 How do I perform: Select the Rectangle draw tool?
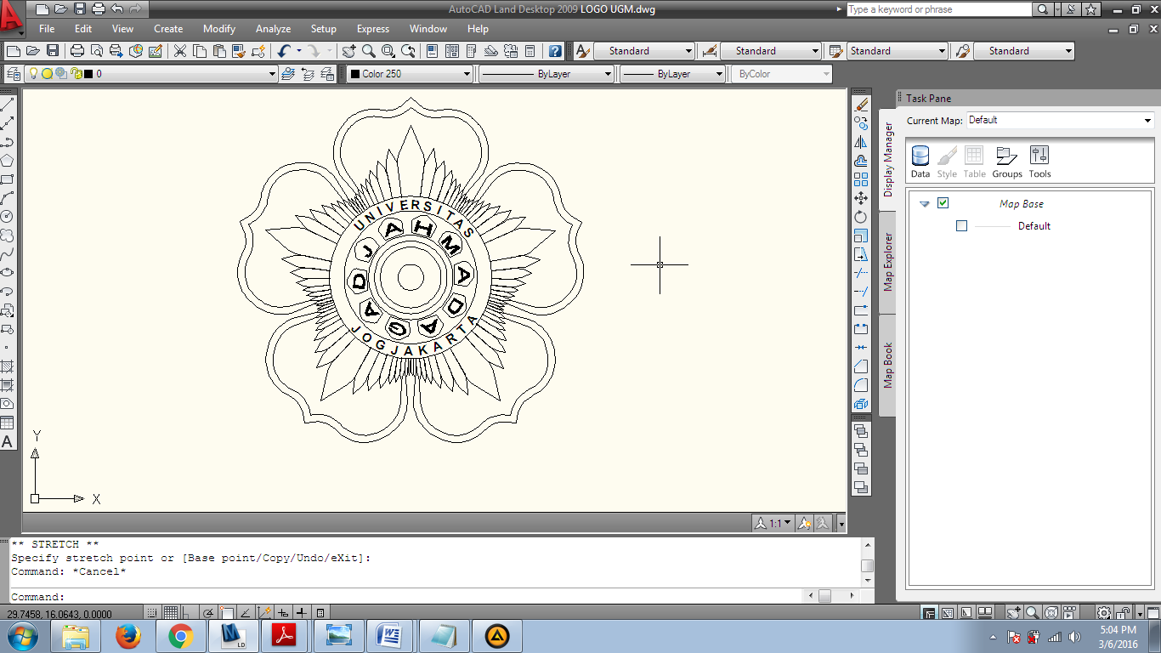[x=7, y=179]
